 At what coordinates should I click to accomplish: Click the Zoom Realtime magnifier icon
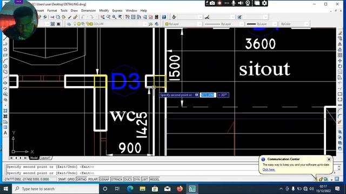(108, 17)
